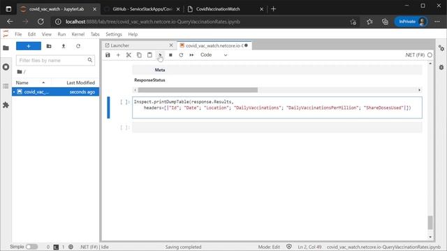
Task: Click the blue New Launcher button
Action: [29, 46]
